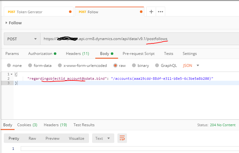Switch response view to Pretty
Viewport: 239px width, 153px height.
tap(14, 138)
